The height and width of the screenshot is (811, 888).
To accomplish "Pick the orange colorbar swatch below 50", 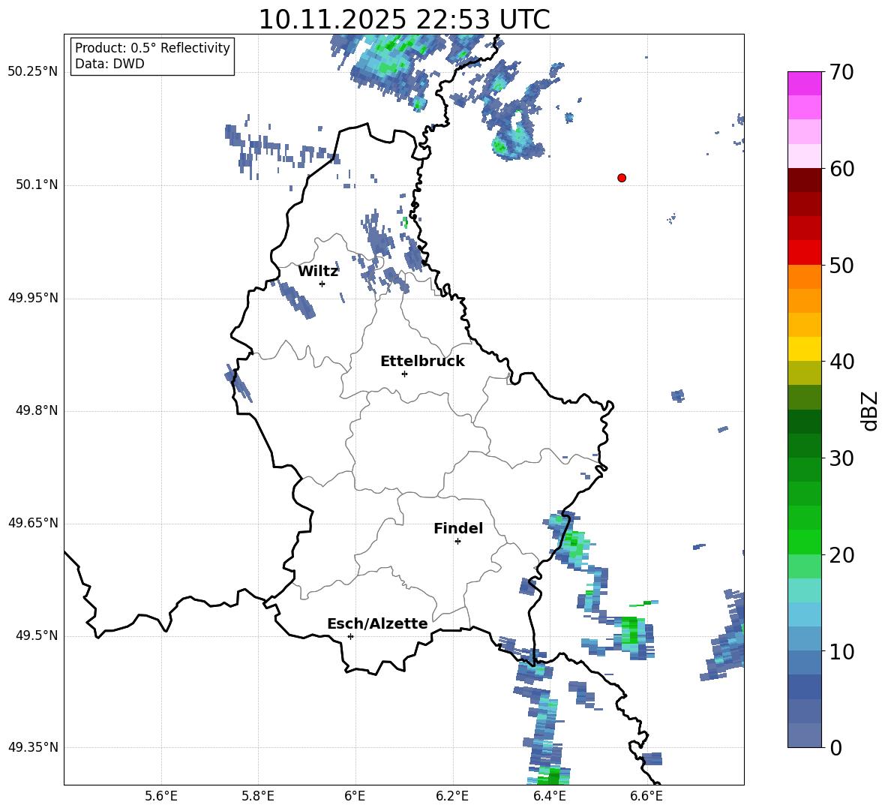I will point(805,276).
